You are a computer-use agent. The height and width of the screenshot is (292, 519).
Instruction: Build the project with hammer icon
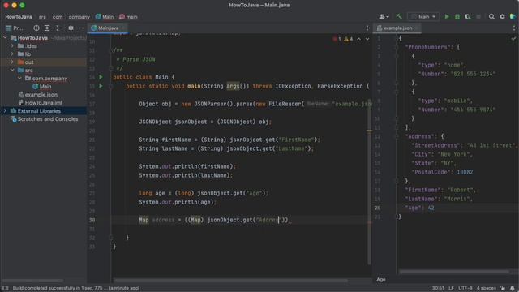click(x=399, y=16)
